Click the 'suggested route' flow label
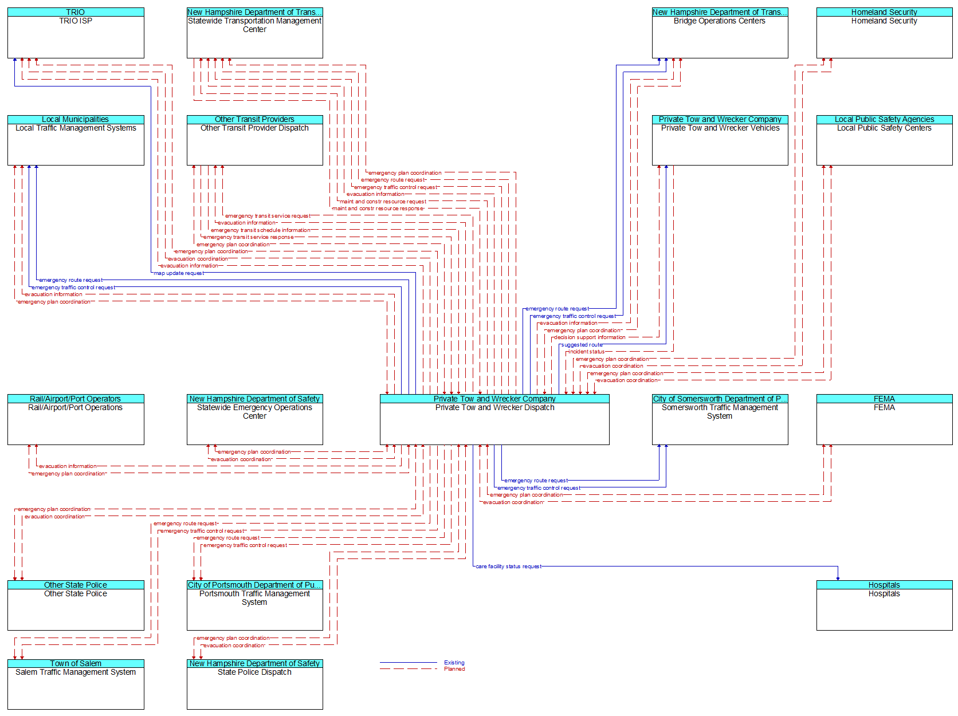Screen dimensions: 958x716 click(582, 345)
